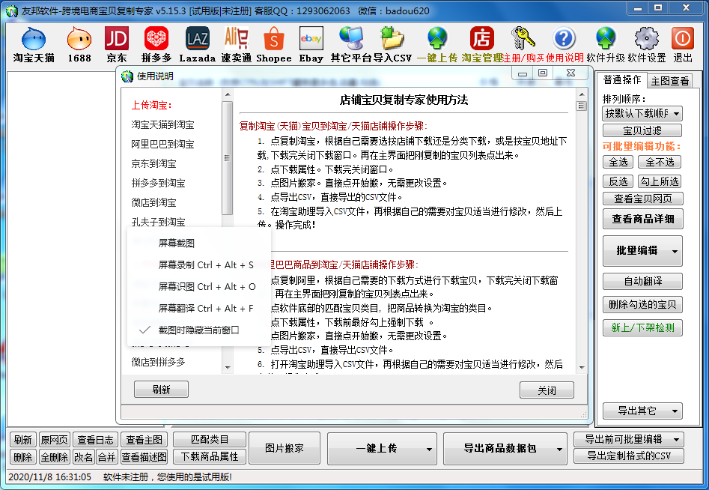Toggle 截图时隐藏当前窗口 option
This screenshot has height=490, width=709.
(198, 330)
